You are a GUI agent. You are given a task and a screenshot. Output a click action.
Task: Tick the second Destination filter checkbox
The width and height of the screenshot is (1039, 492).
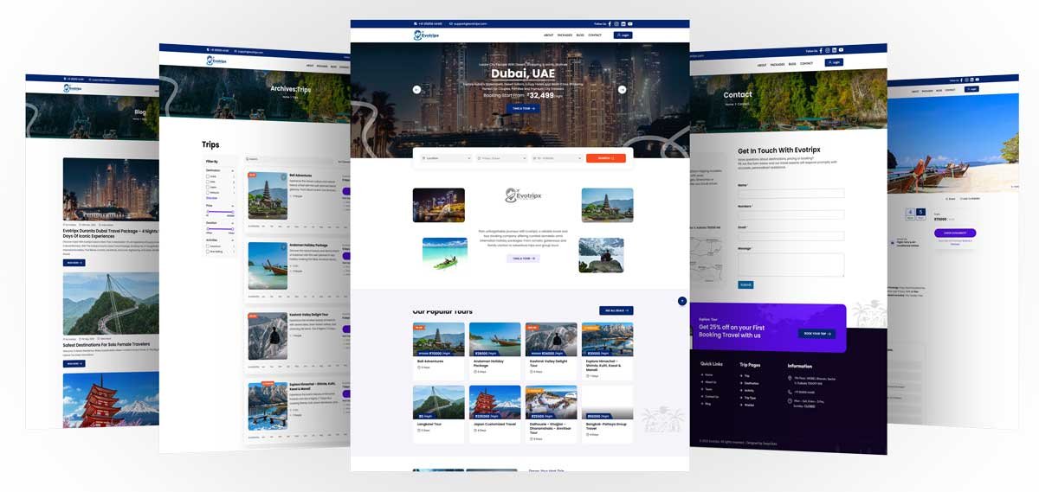click(208, 182)
